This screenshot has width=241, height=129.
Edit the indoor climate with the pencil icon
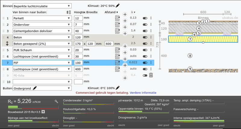(x=118, y=5)
